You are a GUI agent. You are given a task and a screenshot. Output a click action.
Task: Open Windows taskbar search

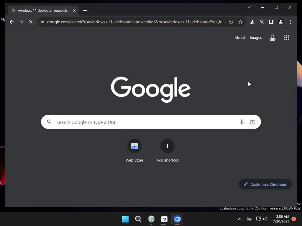click(138, 219)
